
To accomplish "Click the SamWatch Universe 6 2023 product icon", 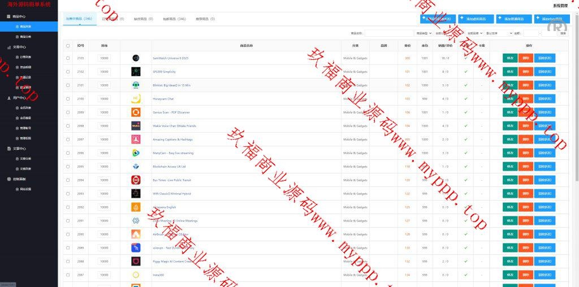I will coord(136,58).
